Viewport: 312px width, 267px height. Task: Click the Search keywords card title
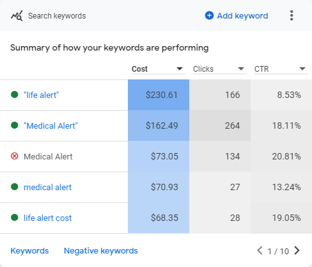[x=57, y=16]
